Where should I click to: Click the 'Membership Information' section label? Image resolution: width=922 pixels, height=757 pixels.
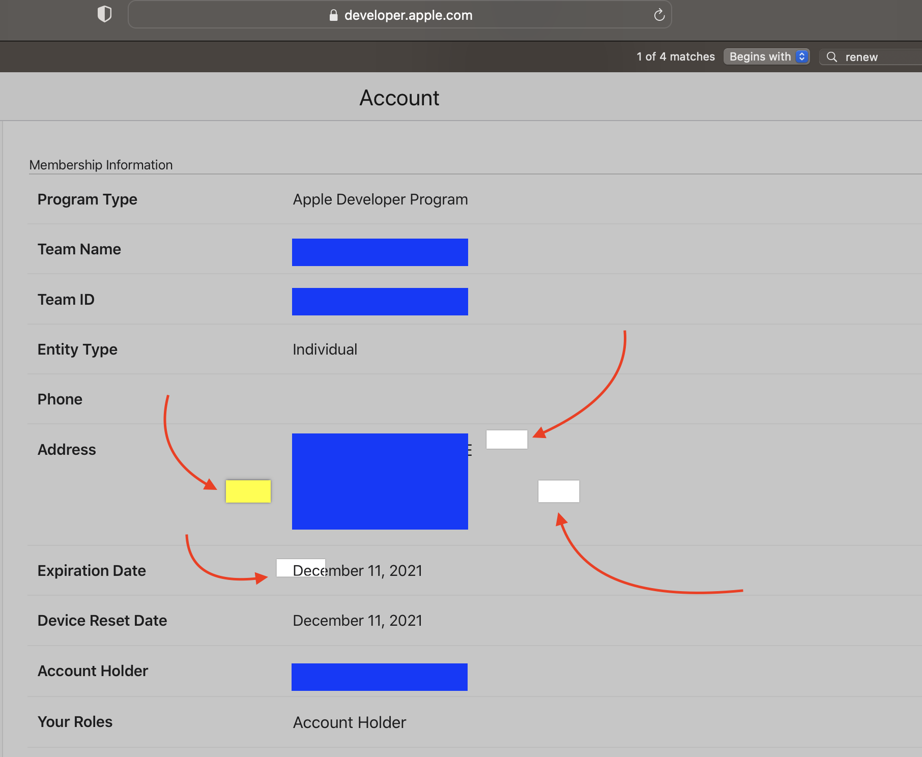point(101,165)
